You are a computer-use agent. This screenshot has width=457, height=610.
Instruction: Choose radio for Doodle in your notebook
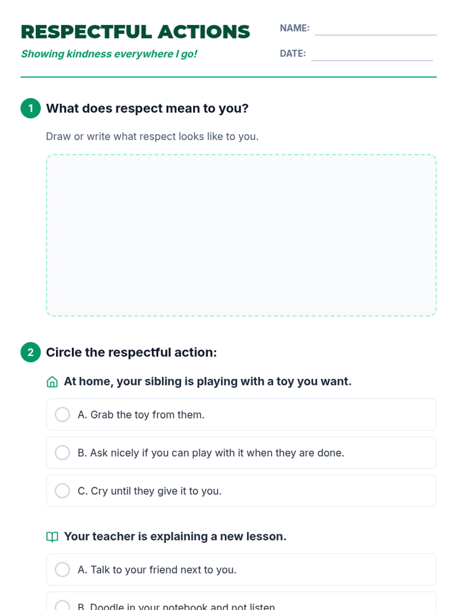pyautogui.click(x=62, y=605)
